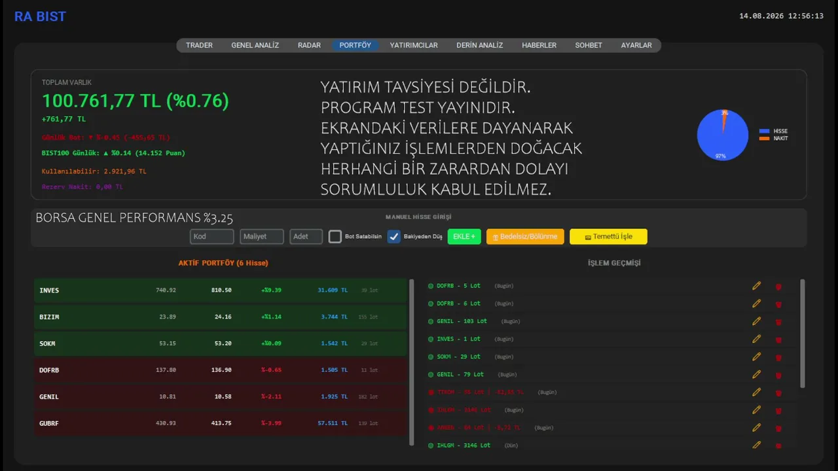838x471 pixels.
Task: Open the YATIRIMCILAR tab
Action: (x=414, y=45)
